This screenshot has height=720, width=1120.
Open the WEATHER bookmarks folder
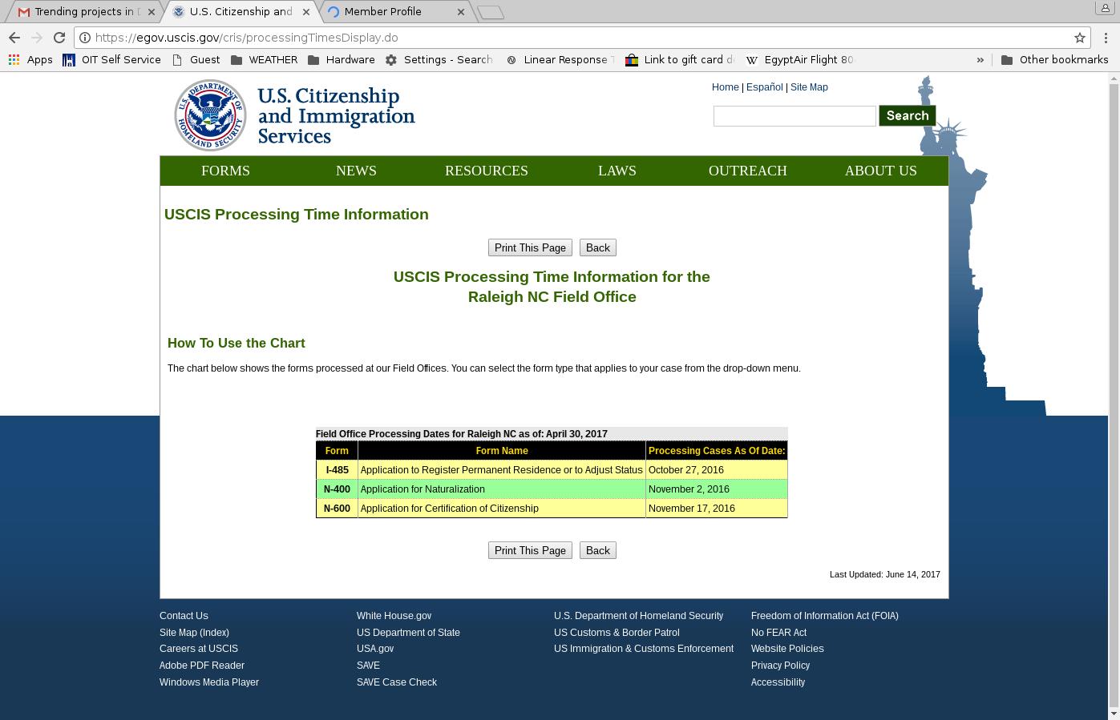pos(264,60)
